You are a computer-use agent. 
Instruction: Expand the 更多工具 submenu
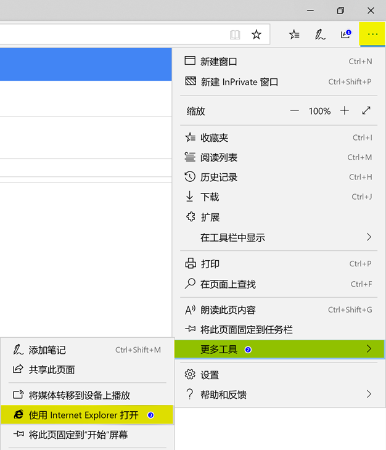pyautogui.click(x=279, y=349)
